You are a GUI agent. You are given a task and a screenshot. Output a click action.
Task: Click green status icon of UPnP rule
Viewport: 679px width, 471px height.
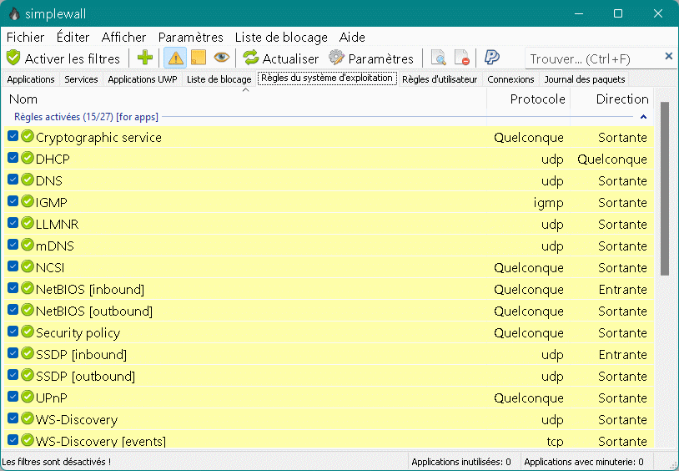28,397
